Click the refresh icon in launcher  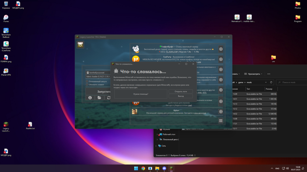tap(108, 98)
